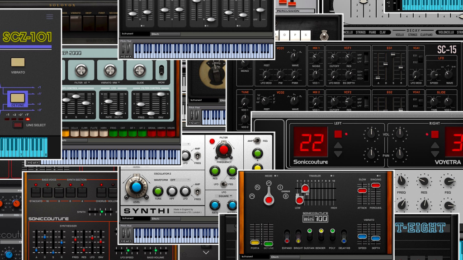Toggle the SCZ-101 VIBRATO button
The image size is (463, 260).
click(x=18, y=62)
